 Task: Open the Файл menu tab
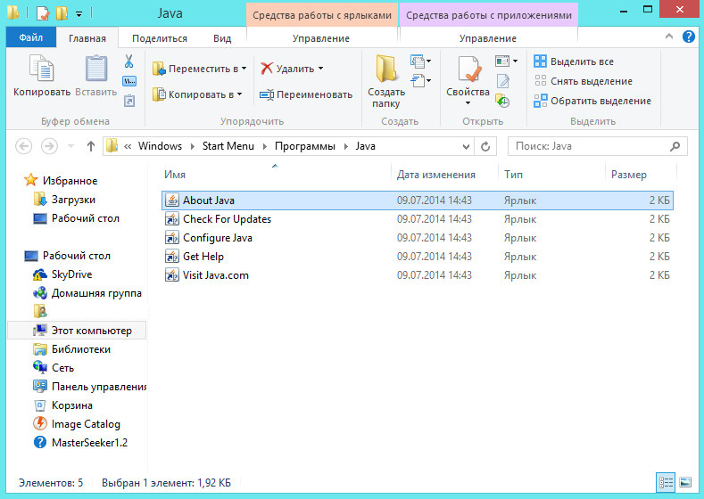coord(31,37)
